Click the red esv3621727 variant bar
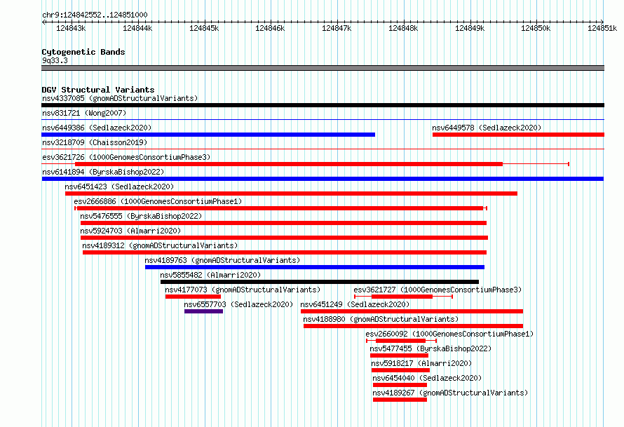 (402, 297)
